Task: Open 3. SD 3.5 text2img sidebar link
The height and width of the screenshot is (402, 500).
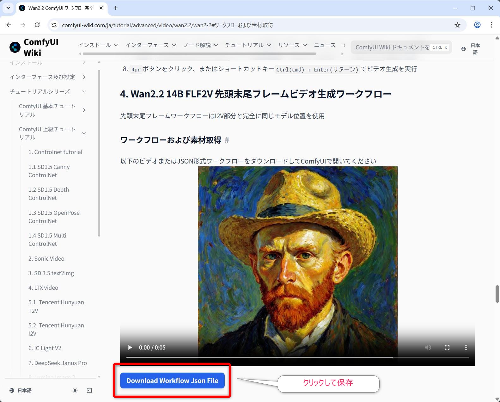Action: point(51,273)
